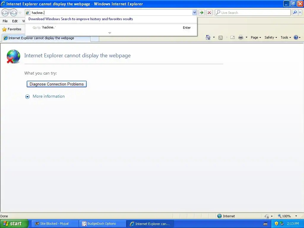Click the Help question mark icon
The height and width of the screenshot is (228, 304).
coord(296,37)
